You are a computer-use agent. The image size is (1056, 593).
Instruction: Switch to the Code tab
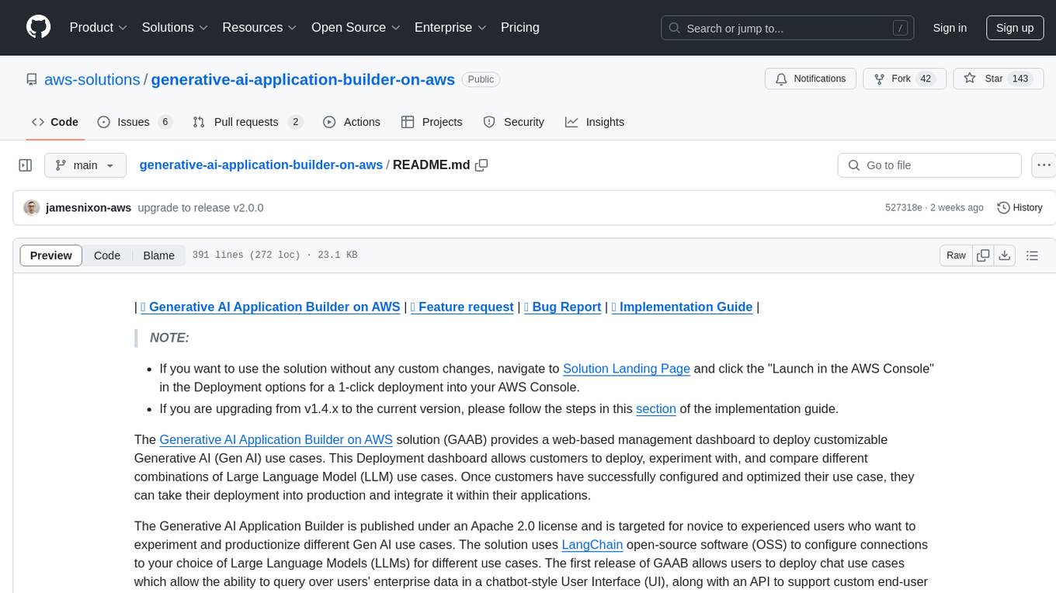click(x=55, y=122)
